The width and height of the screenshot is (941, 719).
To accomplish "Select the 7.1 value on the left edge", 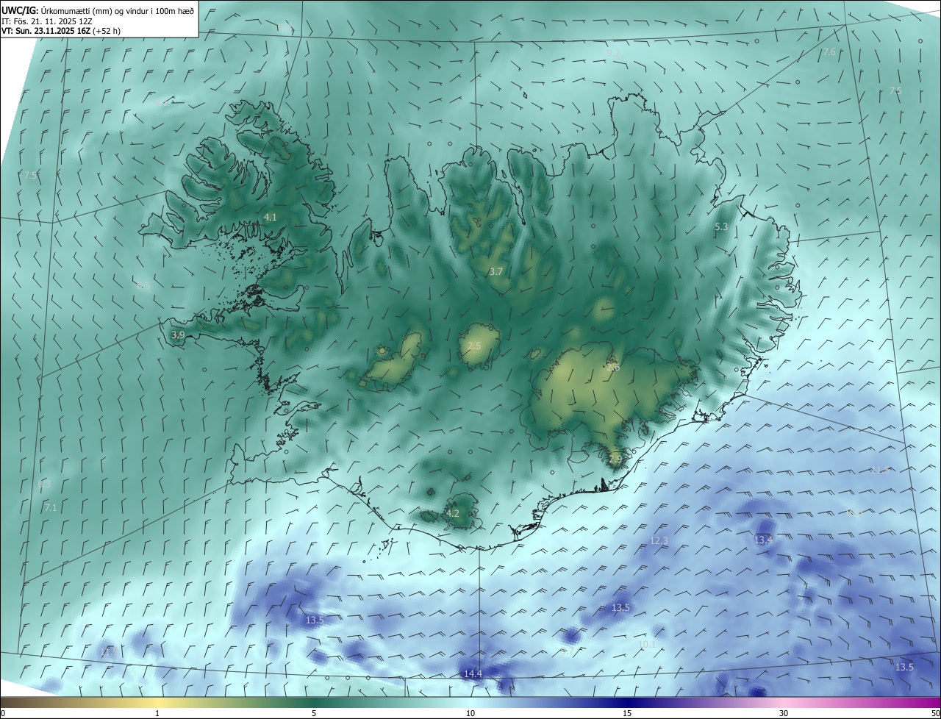I will [51, 507].
